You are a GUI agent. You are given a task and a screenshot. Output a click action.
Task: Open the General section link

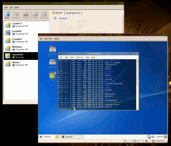[x=63, y=18]
